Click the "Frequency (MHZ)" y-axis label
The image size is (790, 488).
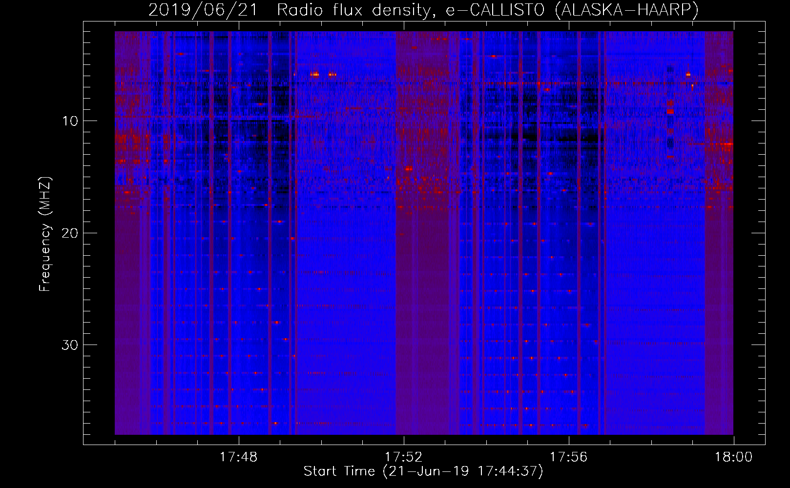coord(45,234)
